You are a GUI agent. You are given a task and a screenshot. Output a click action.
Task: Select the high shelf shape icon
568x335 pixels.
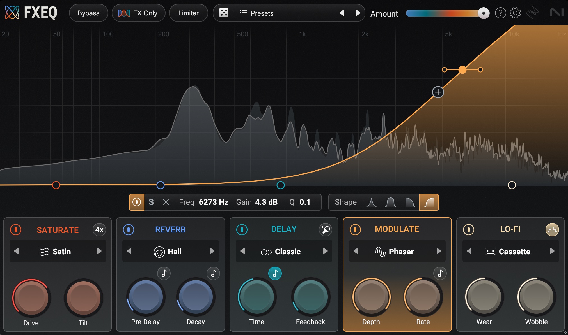point(429,202)
